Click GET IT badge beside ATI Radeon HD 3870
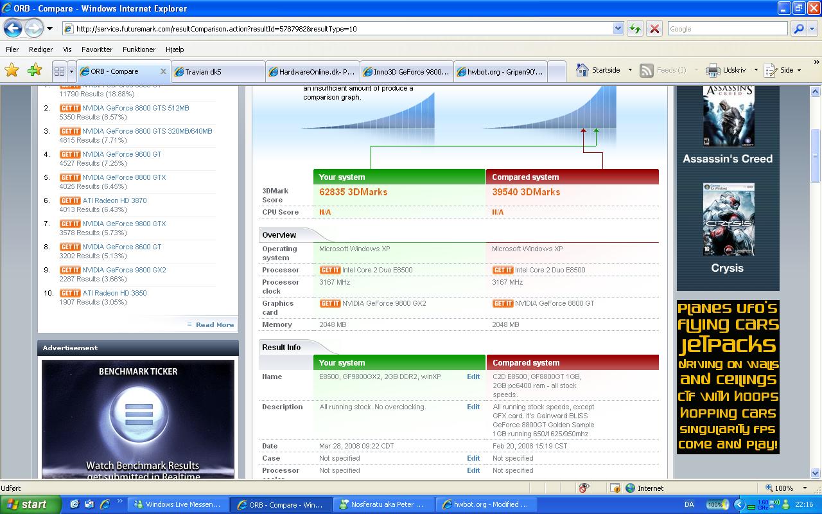Viewport: 822px width, 514px height. coord(70,200)
